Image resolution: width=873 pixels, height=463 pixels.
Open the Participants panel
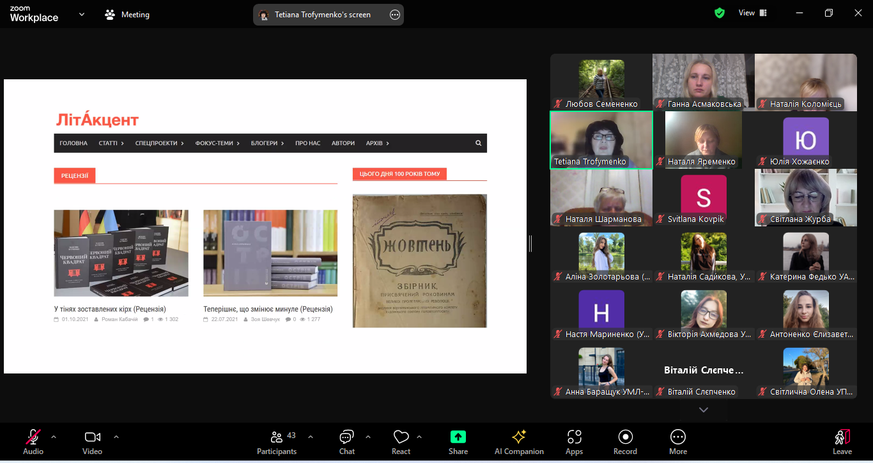(277, 441)
